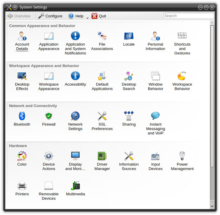This screenshot has height=215, width=220.
Task: Open Printers settings
Action: [22, 188]
